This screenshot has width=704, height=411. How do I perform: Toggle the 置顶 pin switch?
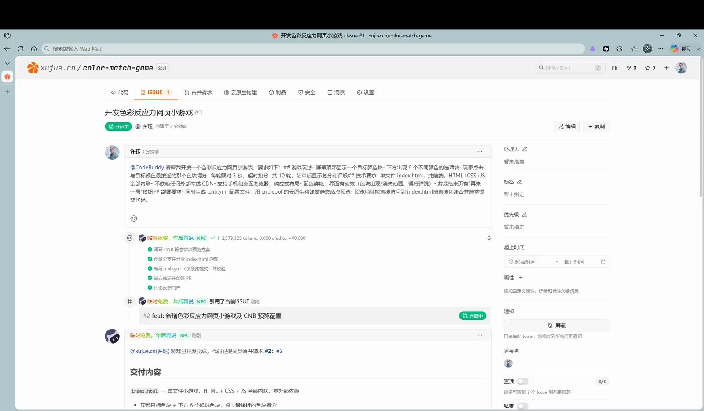pyautogui.click(x=523, y=381)
